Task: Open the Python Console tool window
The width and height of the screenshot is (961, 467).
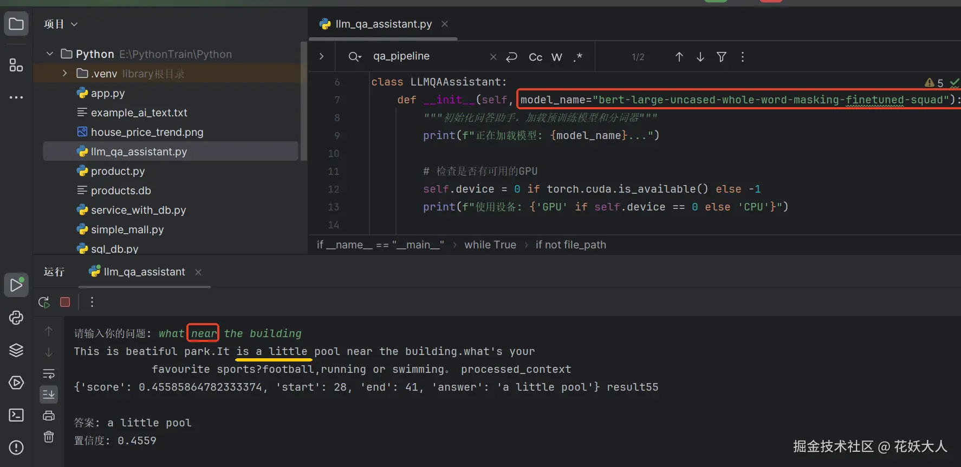Action: tap(16, 318)
